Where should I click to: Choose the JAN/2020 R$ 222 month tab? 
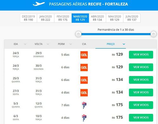[x=46, y=18]
